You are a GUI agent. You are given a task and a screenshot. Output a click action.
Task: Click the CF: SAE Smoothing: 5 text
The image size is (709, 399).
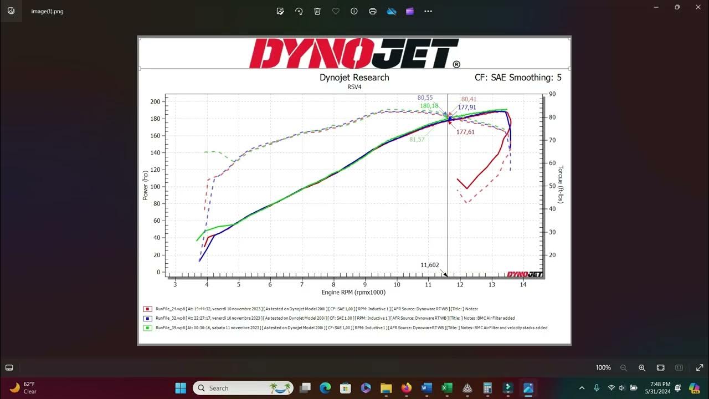[518, 78]
